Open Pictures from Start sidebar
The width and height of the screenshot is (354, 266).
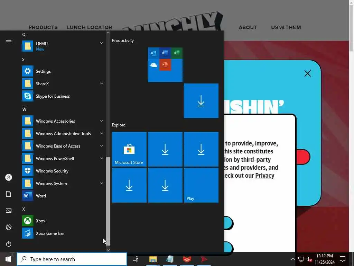point(9,211)
